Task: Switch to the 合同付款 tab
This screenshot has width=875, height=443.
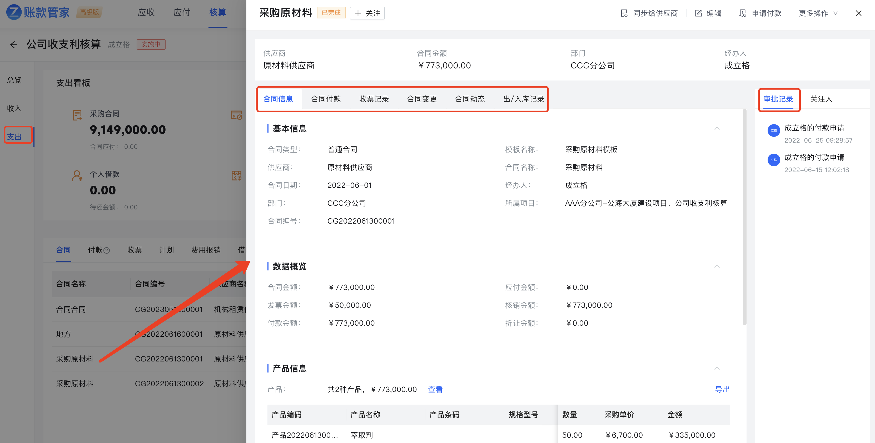Action: point(326,99)
